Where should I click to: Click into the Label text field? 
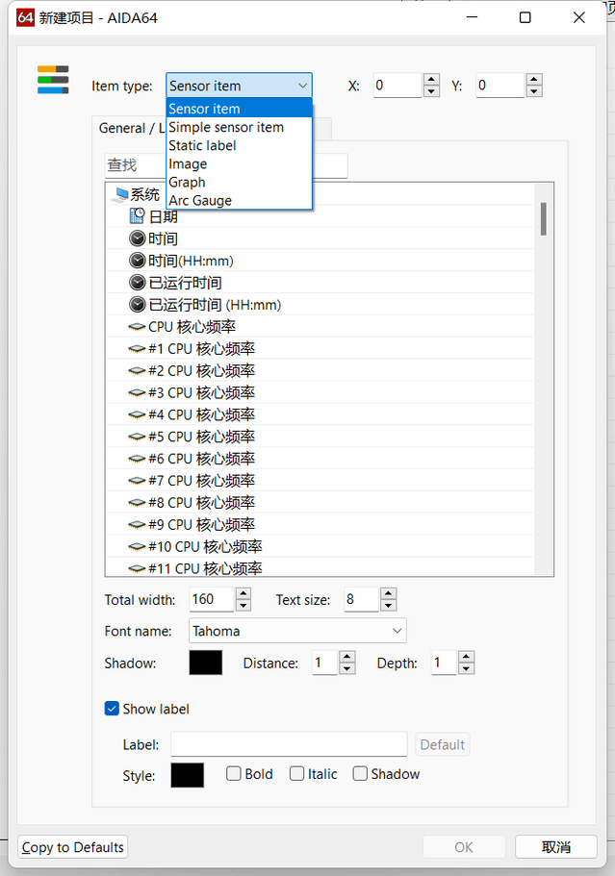click(289, 744)
